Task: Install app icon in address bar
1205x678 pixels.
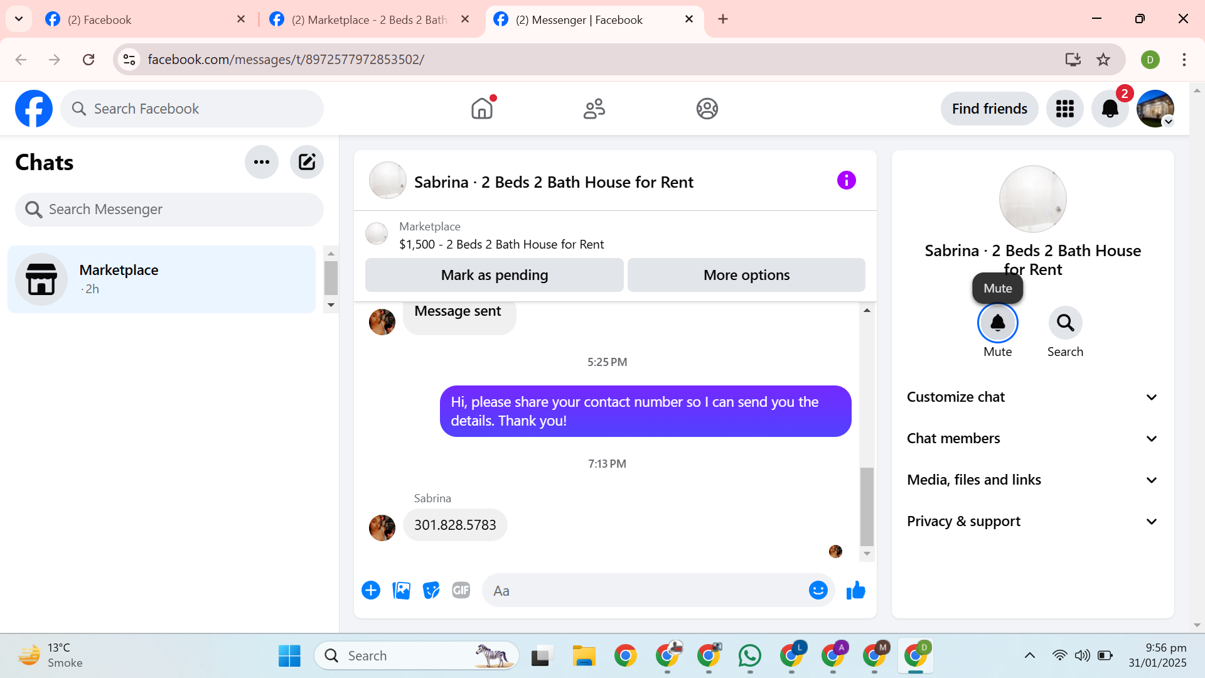Action: (1073, 60)
